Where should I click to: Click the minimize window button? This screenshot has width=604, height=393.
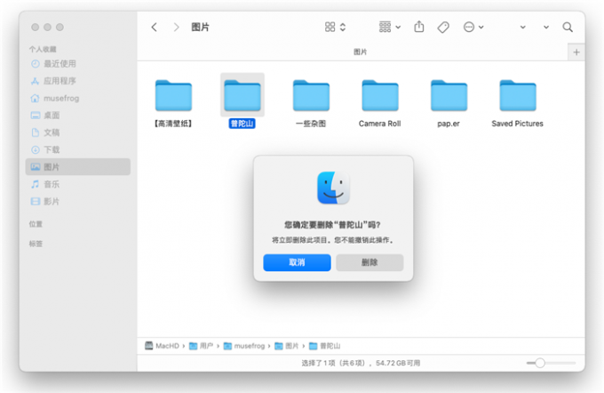pyautogui.click(x=47, y=27)
